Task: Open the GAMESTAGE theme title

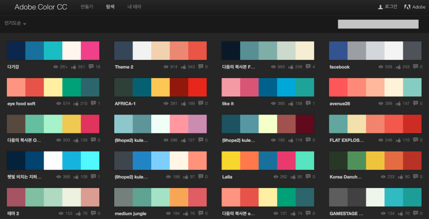Action: pos(346,214)
